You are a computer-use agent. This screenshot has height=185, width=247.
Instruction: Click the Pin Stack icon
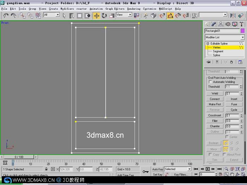[x=209, y=62]
